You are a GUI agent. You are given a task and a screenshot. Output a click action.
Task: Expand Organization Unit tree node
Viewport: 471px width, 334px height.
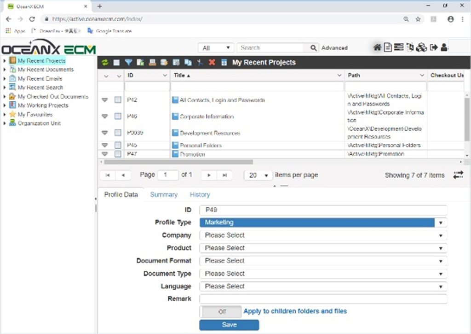[x=5, y=123]
